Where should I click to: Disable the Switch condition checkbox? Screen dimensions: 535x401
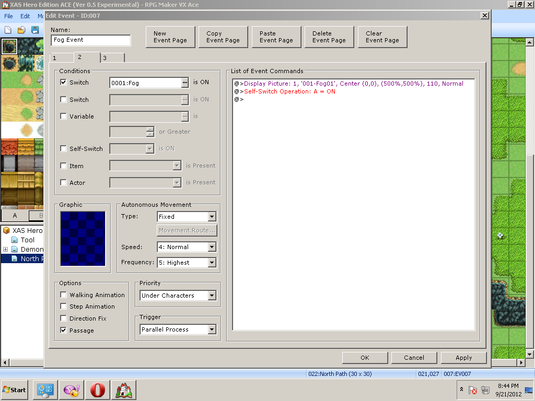[63, 82]
